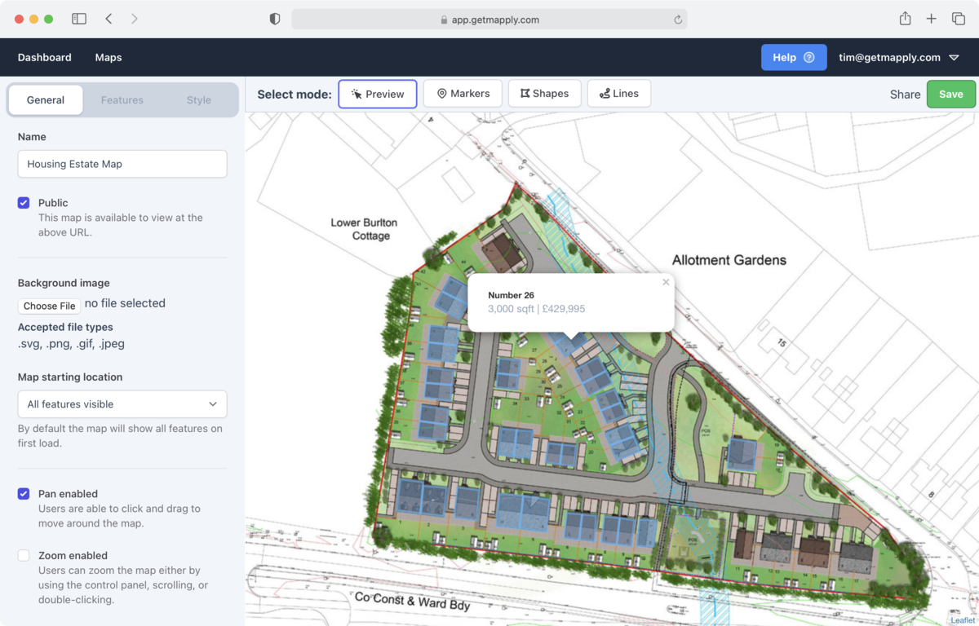This screenshot has height=626, width=979.
Task: Toggle the browser sidebar icon
Action: (78, 18)
